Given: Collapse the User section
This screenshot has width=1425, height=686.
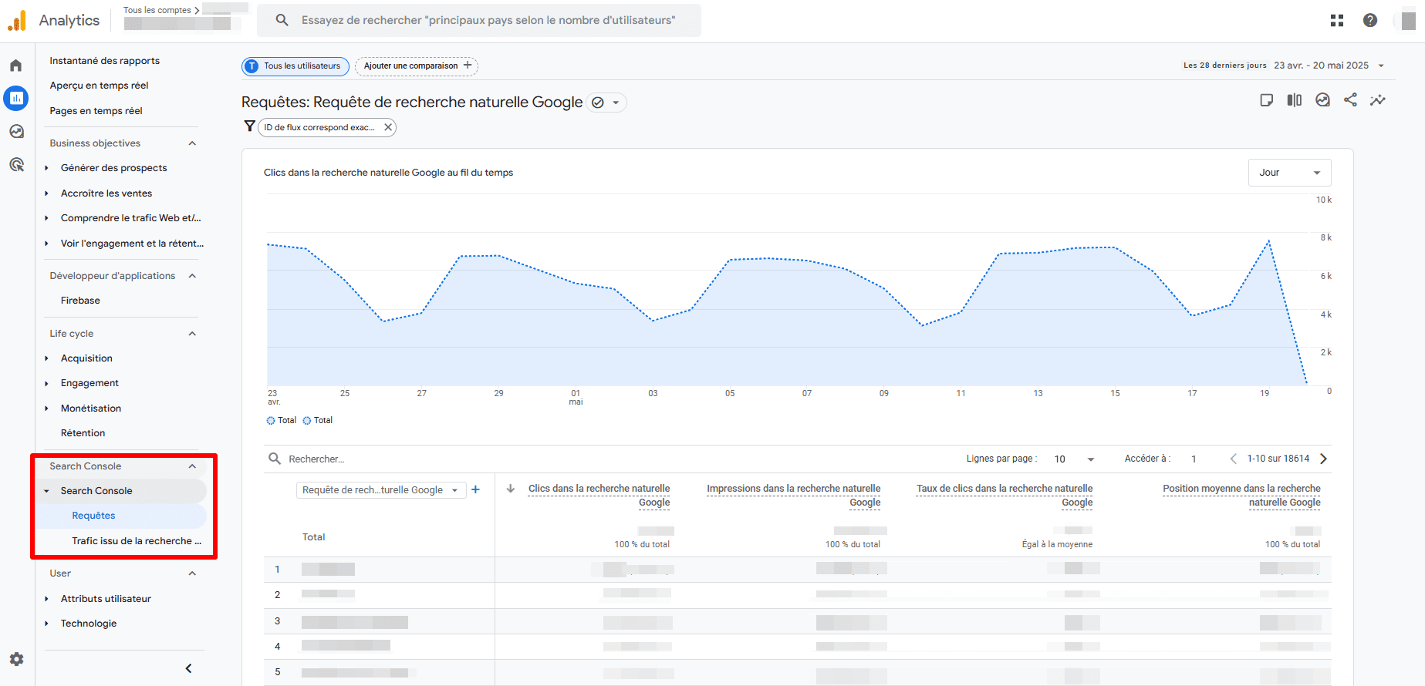Looking at the screenshot, I should click(x=192, y=573).
